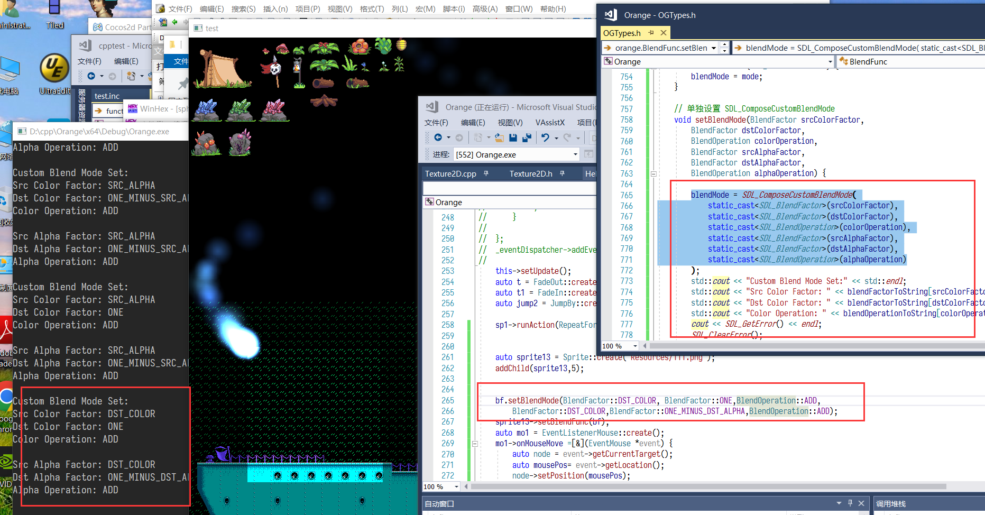Open 帮助(H) menu in top editor window
985x515 pixels.
pos(553,8)
